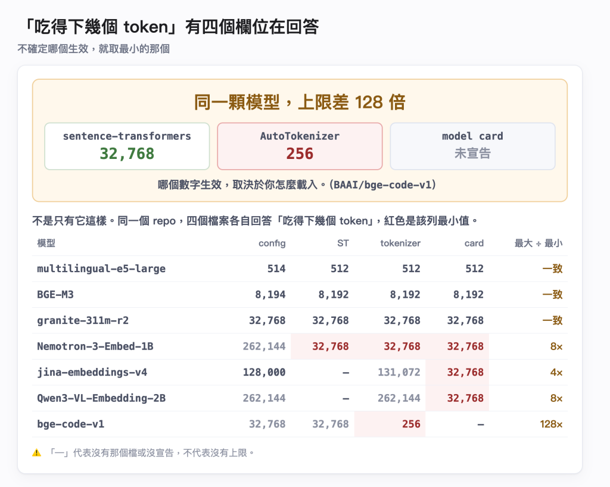Click the 131,072 tokenizer value

tap(399, 372)
